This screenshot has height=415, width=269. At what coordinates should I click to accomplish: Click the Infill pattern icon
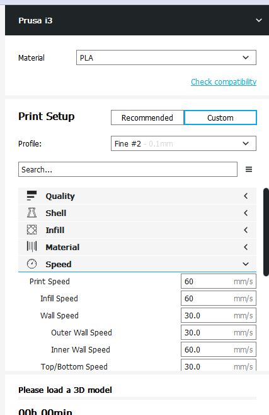[x=31, y=230]
